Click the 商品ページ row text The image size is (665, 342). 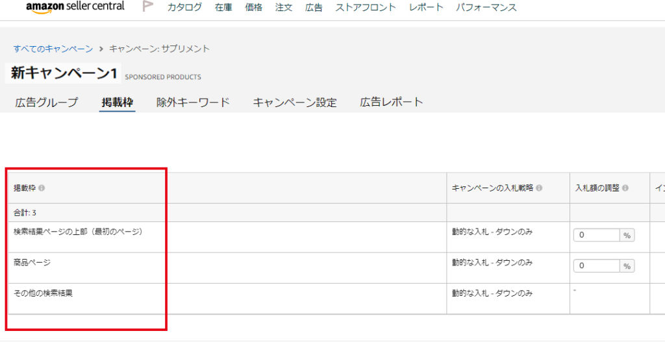[x=32, y=262]
